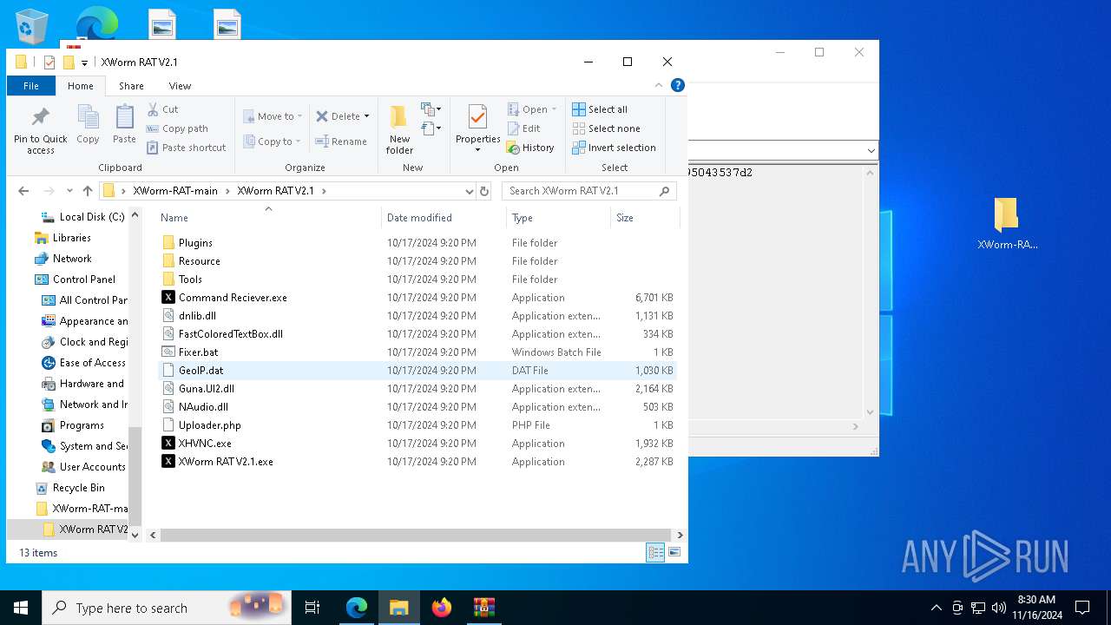Open the New item dropdown icon
Viewport: 1111px width, 625px height.
431,109
